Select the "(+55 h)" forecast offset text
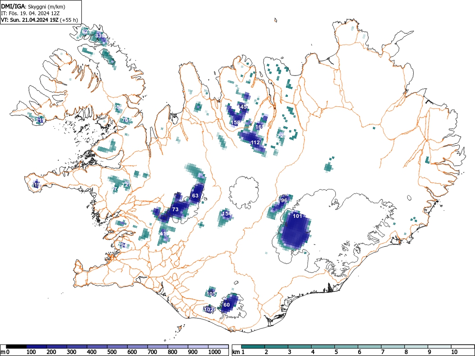 click(69, 20)
